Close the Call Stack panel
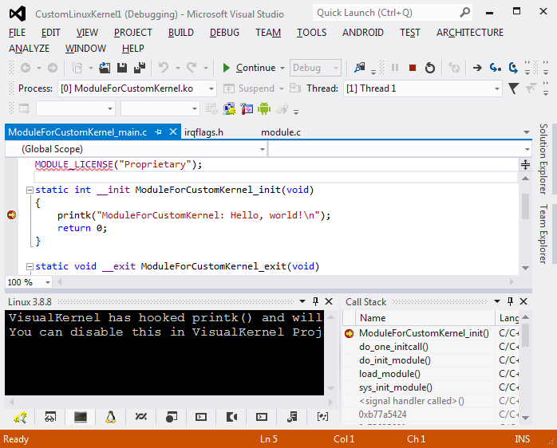 523,301
